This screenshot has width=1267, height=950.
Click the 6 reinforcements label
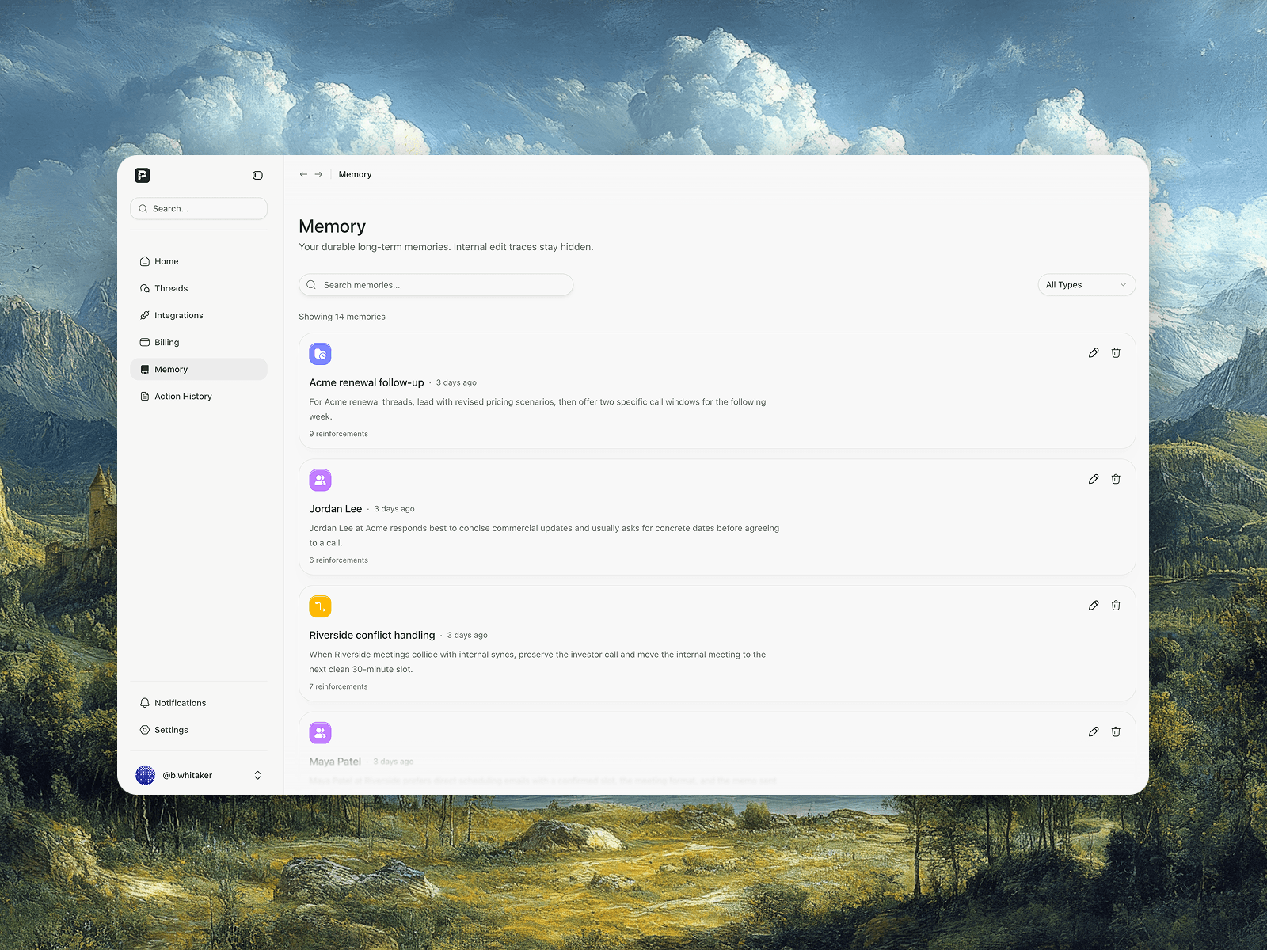tap(339, 560)
